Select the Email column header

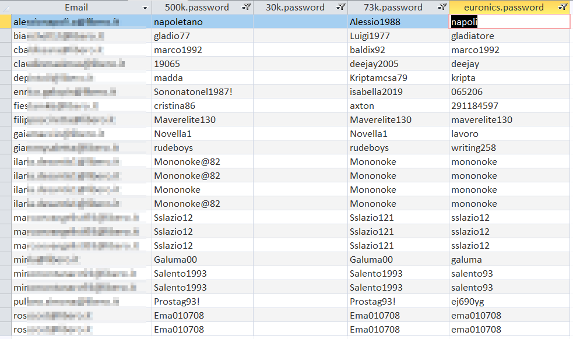click(x=76, y=8)
